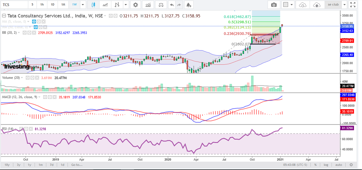
Task: Click the se club layout name button
Action: point(333,5)
